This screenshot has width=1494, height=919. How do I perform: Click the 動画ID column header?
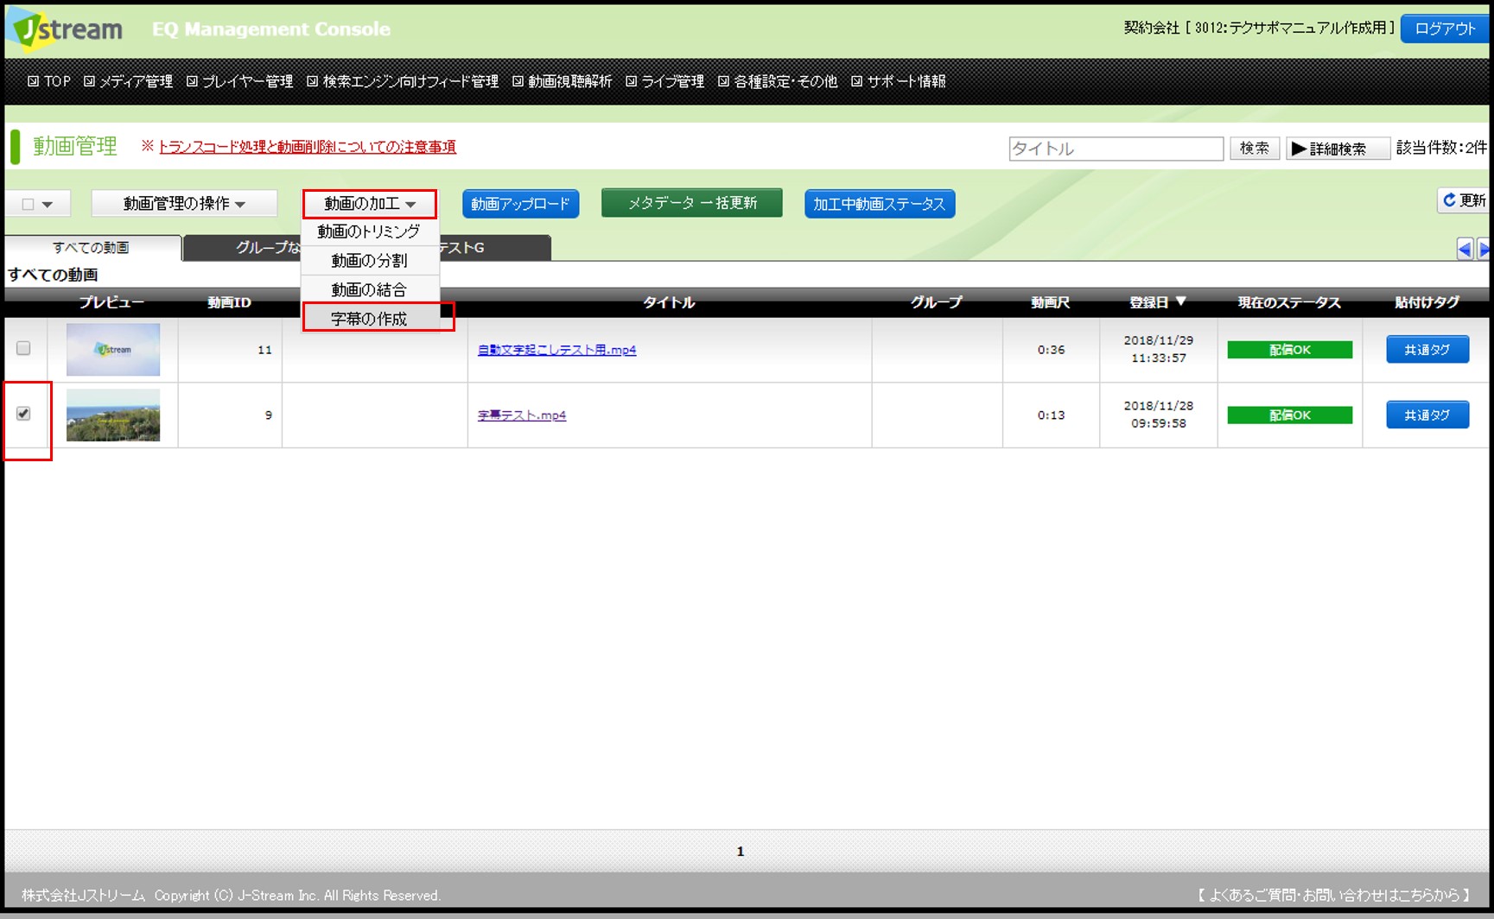(x=229, y=302)
